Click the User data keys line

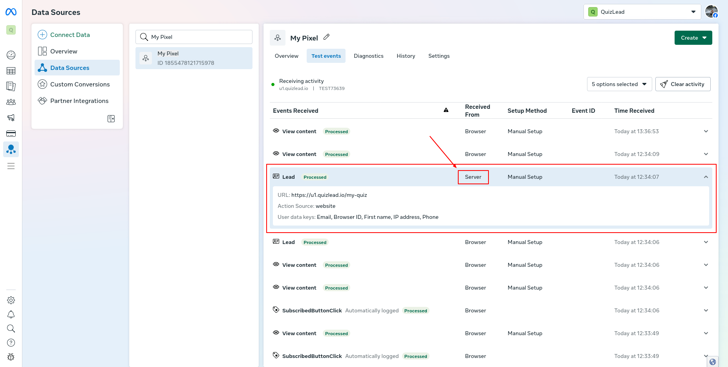pos(358,217)
